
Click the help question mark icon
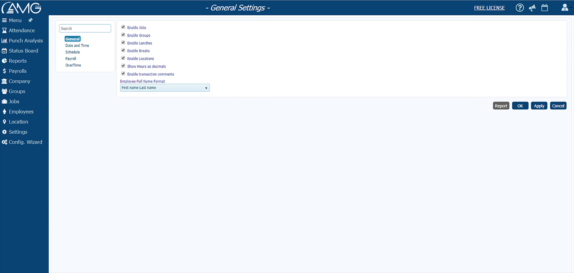520,8
